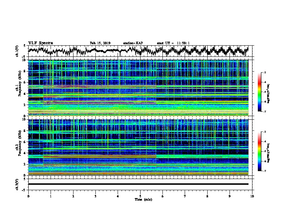Click time axis tick label "5"

pyautogui.click(x=140, y=196)
